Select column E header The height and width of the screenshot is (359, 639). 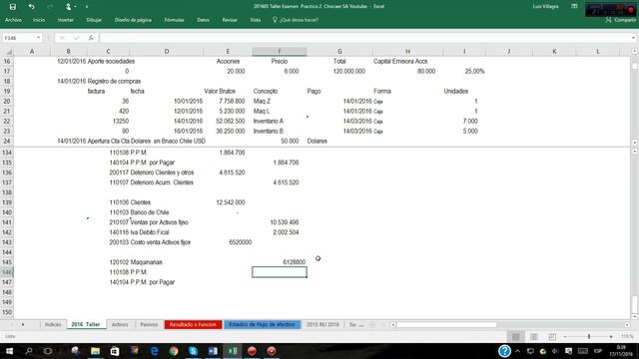(228, 51)
